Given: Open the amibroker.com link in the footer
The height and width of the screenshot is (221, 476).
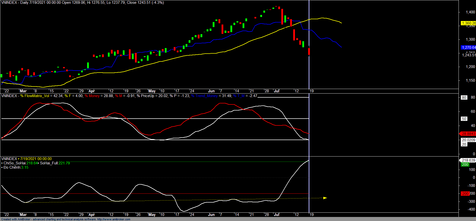Looking at the screenshot, I should click(114, 219).
